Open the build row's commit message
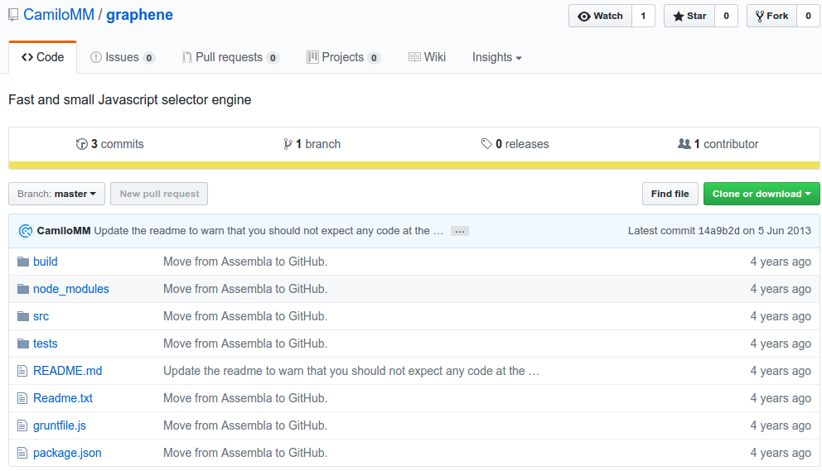The height and width of the screenshot is (471, 822). pos(245,262)
